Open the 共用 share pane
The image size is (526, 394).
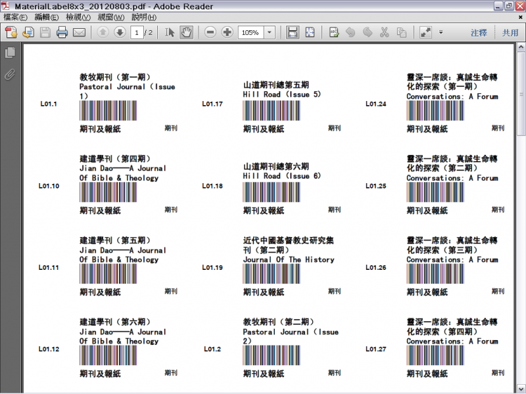tap(510, 33)
